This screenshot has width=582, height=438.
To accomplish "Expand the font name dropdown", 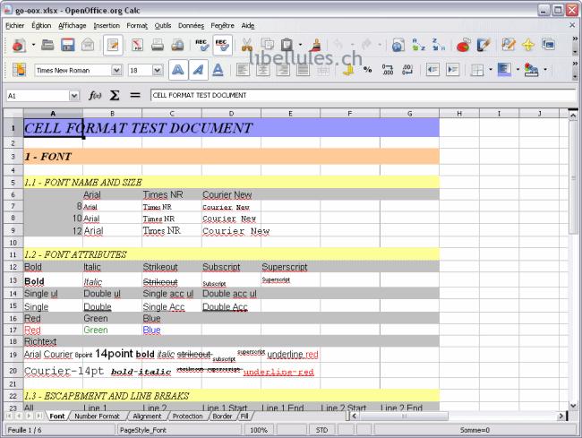I will pyautogui.click(x=116, y=70).
